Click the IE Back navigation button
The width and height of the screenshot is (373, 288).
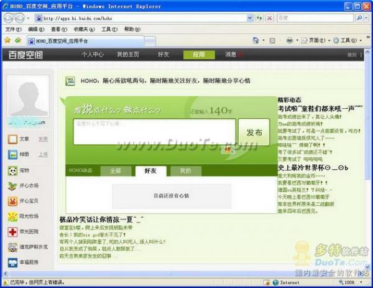[x=9, y=18]
